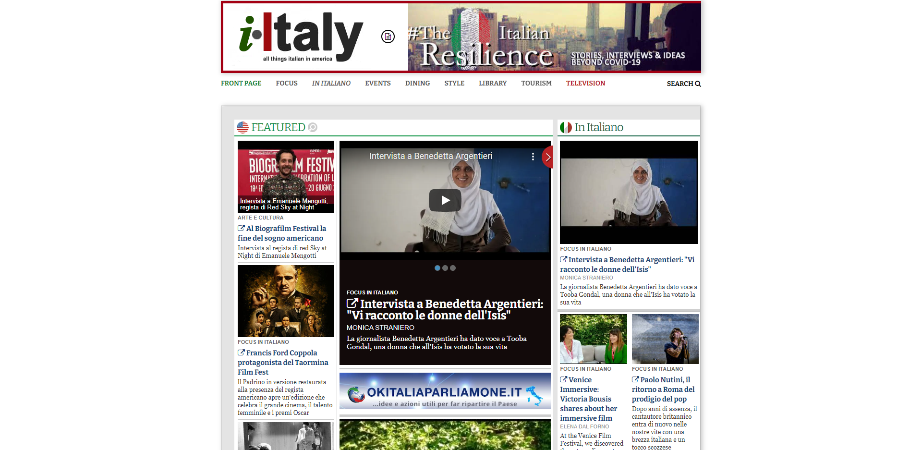Click the Italian flag icon
922x450 pixels.
(x=566, y=127)
